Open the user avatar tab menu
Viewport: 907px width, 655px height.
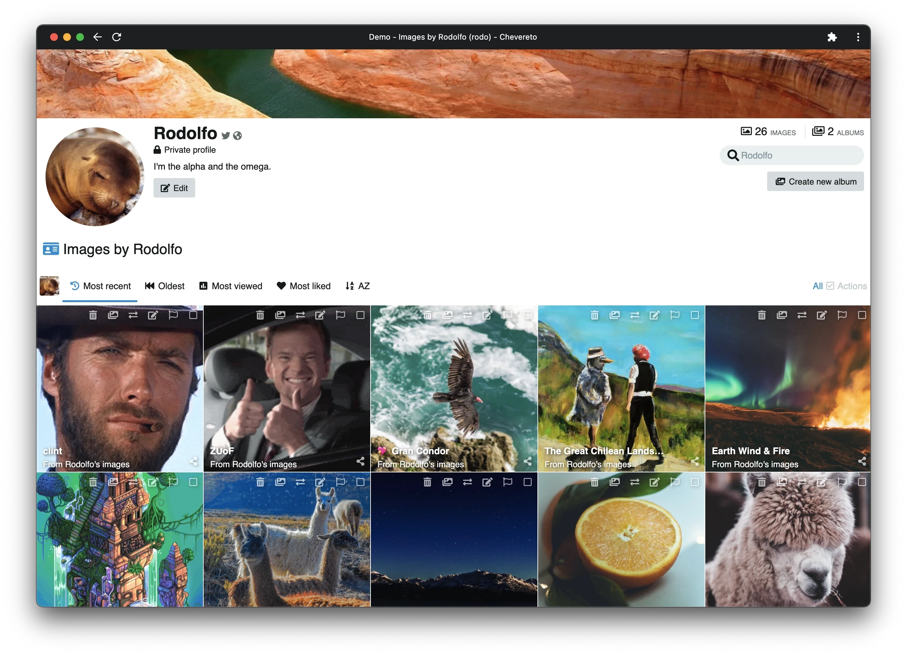pyautogui.click(x=49, y=286)
